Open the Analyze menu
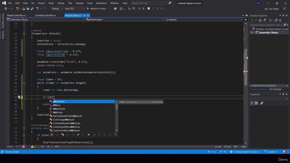Screen dimensions: 290x163 click(80, 3)
